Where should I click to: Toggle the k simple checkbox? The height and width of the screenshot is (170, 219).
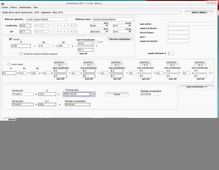point(10,39)
